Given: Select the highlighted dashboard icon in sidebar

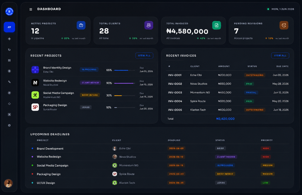Looking at the screenshot, I should point(9,27).
